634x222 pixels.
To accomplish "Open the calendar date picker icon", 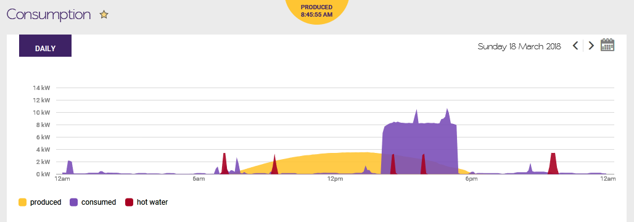I will (x=607, y=45).
